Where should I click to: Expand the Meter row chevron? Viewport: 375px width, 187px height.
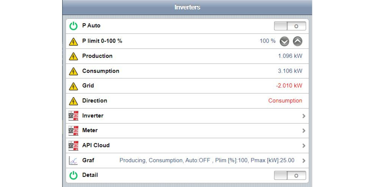click(x=304, y=131)
